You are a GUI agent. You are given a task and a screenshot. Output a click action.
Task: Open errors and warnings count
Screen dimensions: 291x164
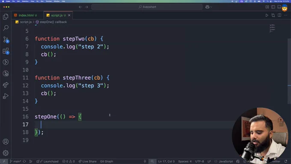(x=68, y=161)
